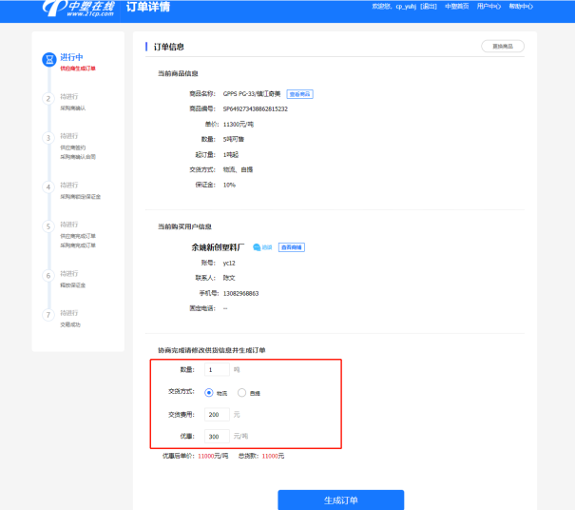The image size is (575, 510).
Task: Click the 更换商品 button
Action: point(503,47)
